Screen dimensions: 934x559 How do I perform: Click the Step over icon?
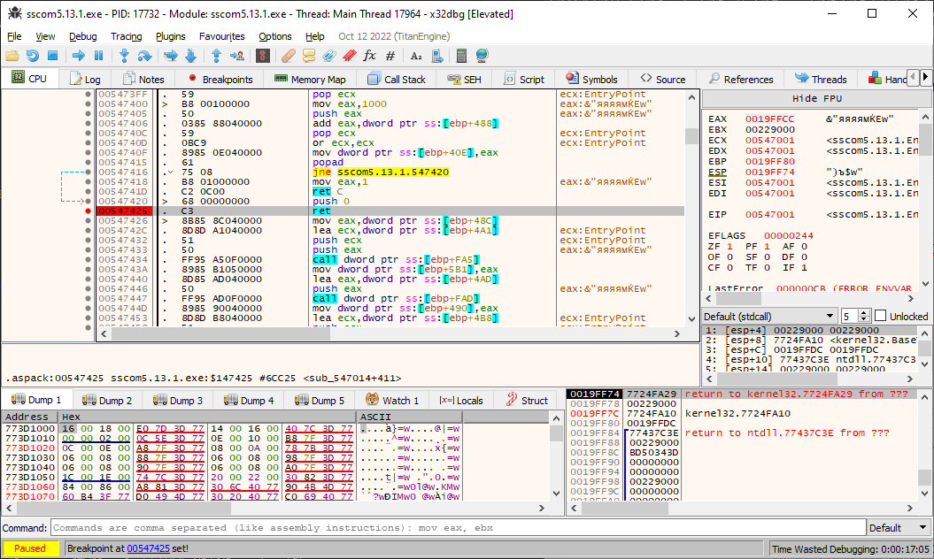click(143, 56)
